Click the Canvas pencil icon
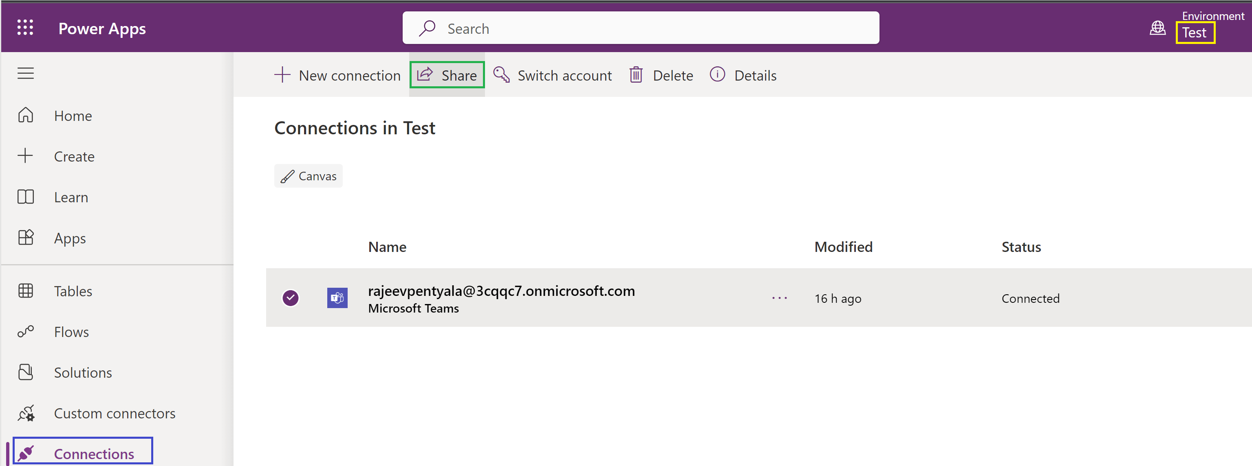Viewport: 1252px width, 466px height. tap(287, 176)
